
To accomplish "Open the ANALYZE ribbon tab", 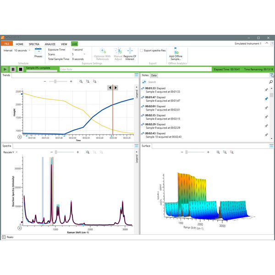I will 50,44.
